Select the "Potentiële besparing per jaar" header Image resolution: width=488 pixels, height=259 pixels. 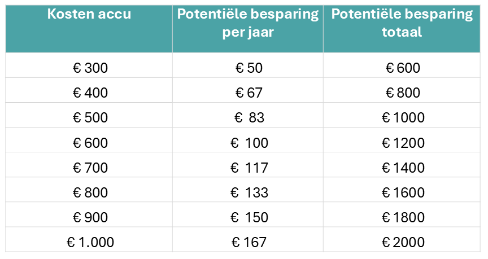pyautogui.click(x=248, y=24)
